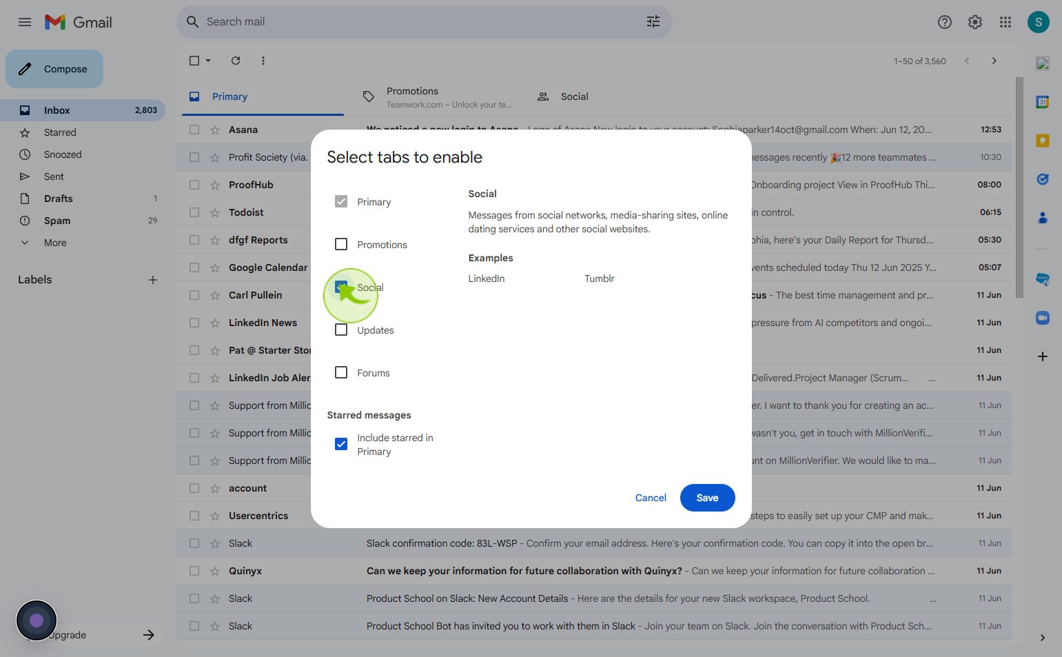Open the Inbox folder
The image size is (1062, 657).
(x=83, y=110)
